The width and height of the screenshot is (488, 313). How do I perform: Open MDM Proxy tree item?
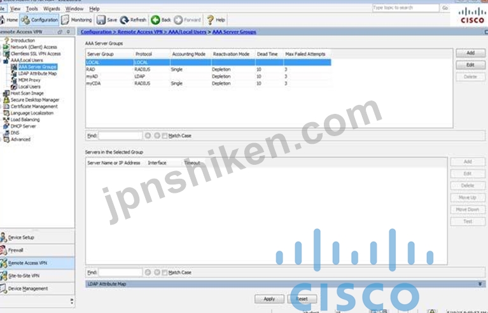[x=29, y=80]
